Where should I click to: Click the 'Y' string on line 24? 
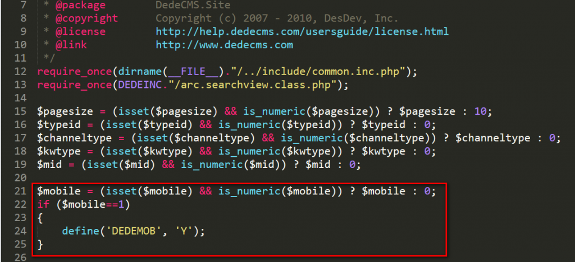pos(184,231)
